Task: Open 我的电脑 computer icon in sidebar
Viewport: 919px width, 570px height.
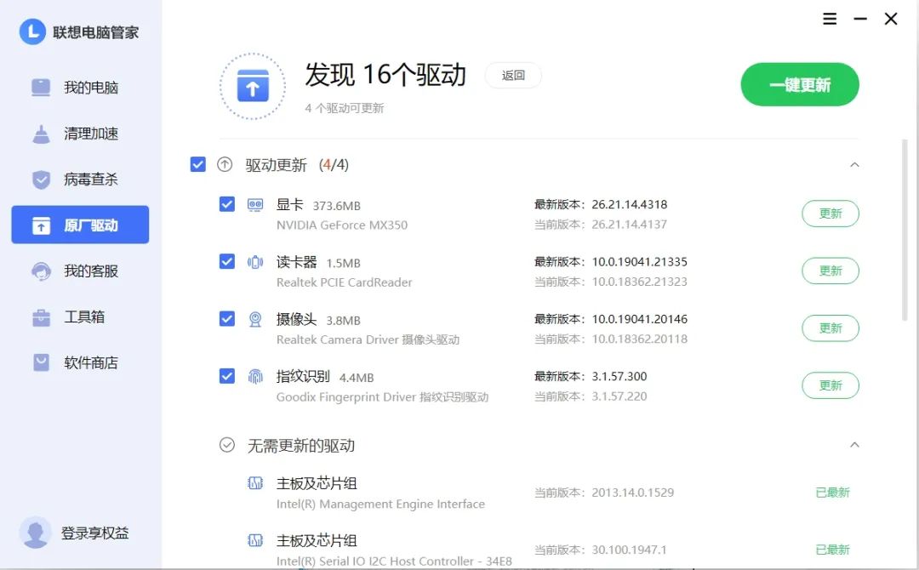Action: click(41, 88)
